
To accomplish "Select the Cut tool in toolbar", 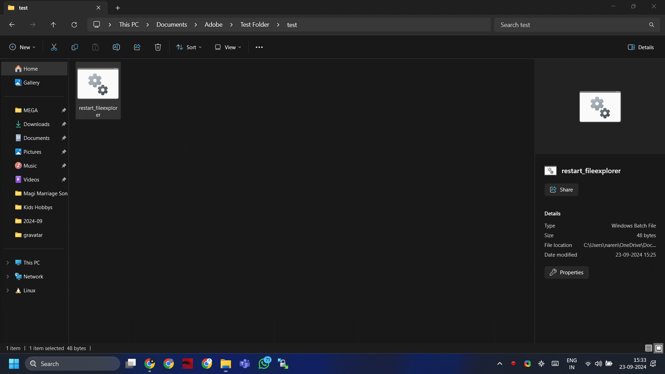I will tap(54, 47).
